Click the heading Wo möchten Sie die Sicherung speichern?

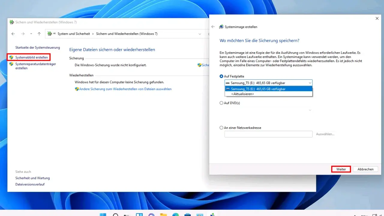[x=259, y=40]
